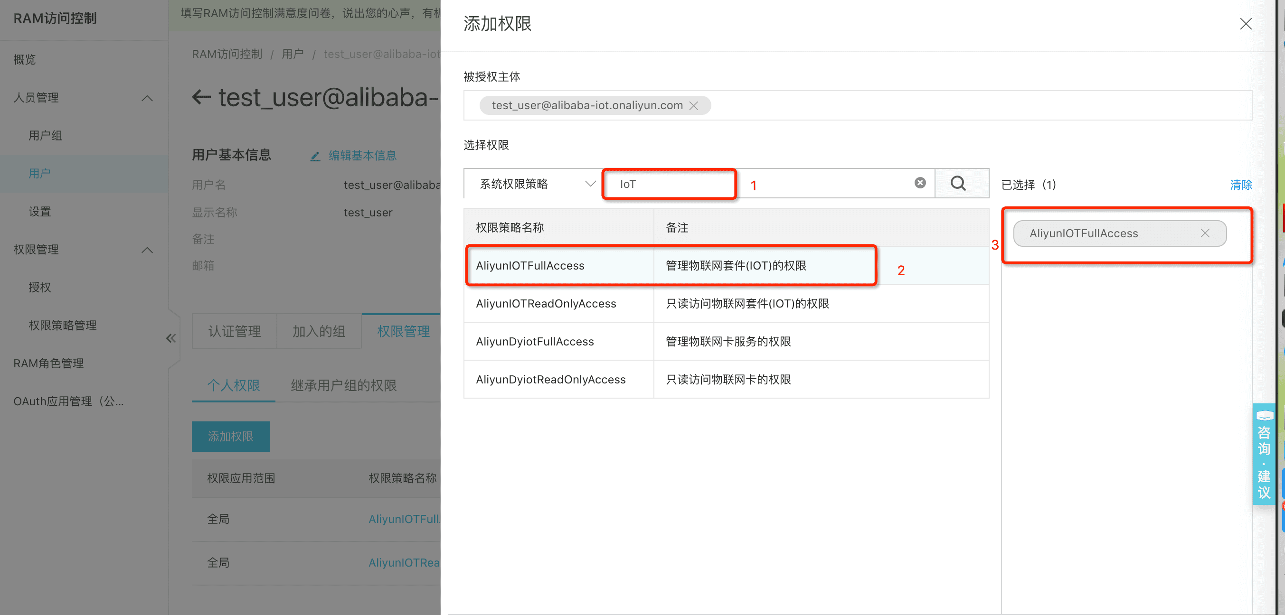Open 用户组 in the sidebar

click(46, 136)
